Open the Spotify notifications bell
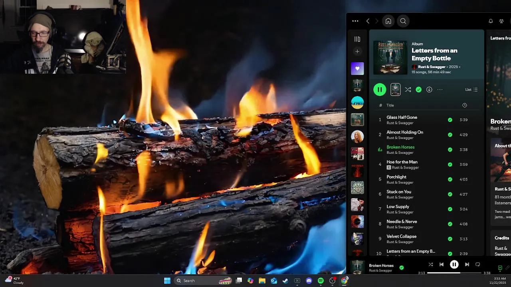This screenshot has width=511, height=287. pyautogui.click(x=491, y=21)
